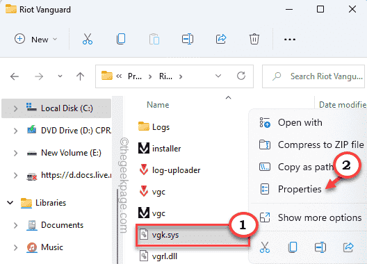Click Copy icon at context menu bottom

[x=293, y=247]
